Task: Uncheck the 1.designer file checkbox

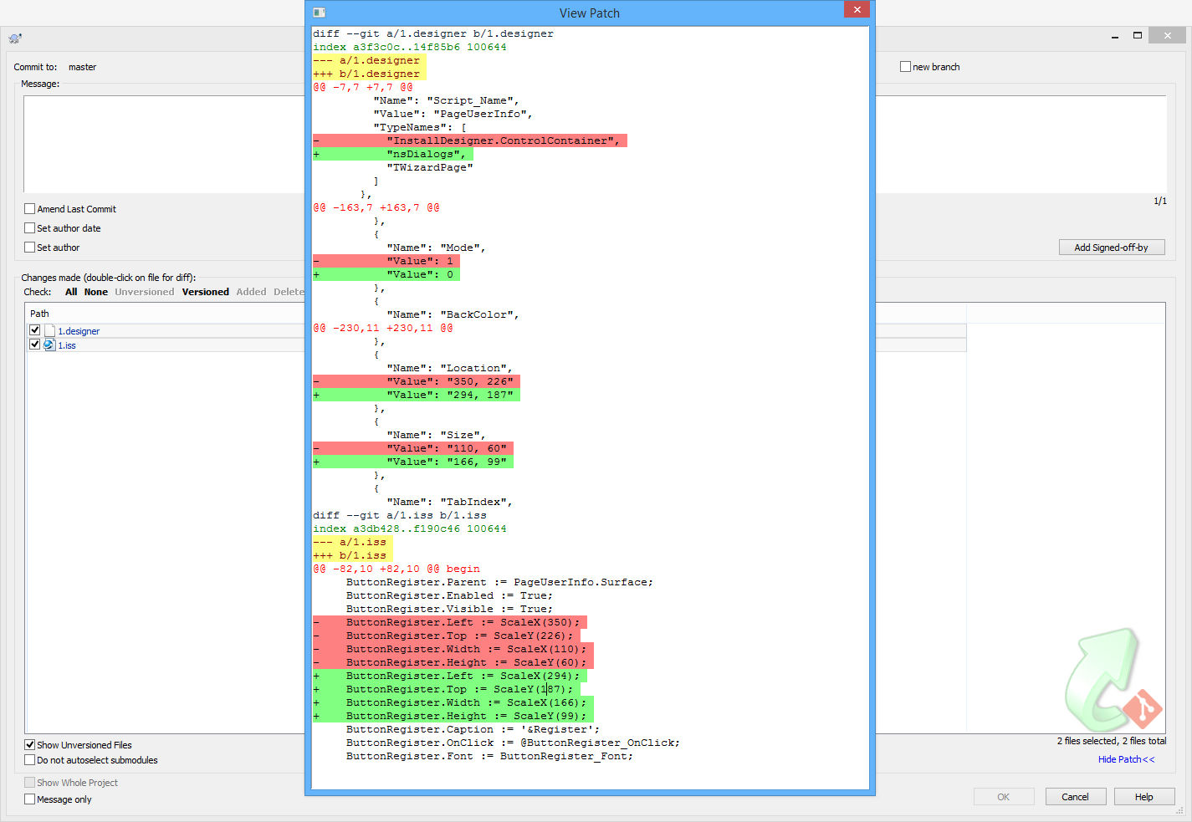Action: [x=35, y=330]
